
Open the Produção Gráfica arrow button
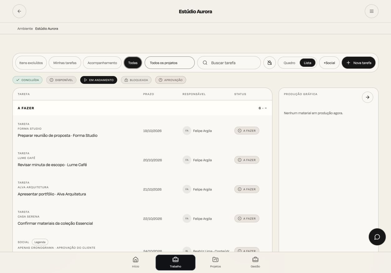pyautogui.click(x=368, y=97)
